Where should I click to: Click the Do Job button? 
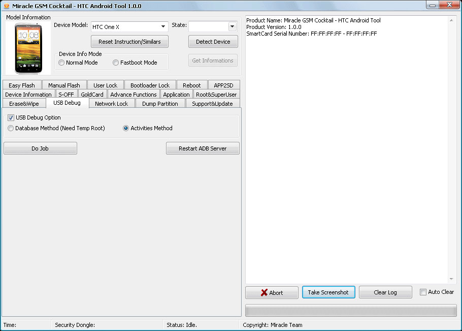(41, 148)
